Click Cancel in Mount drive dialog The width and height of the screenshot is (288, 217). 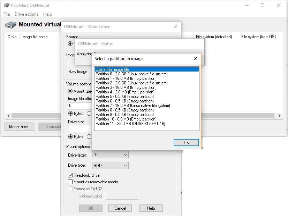tap(120, 208)
